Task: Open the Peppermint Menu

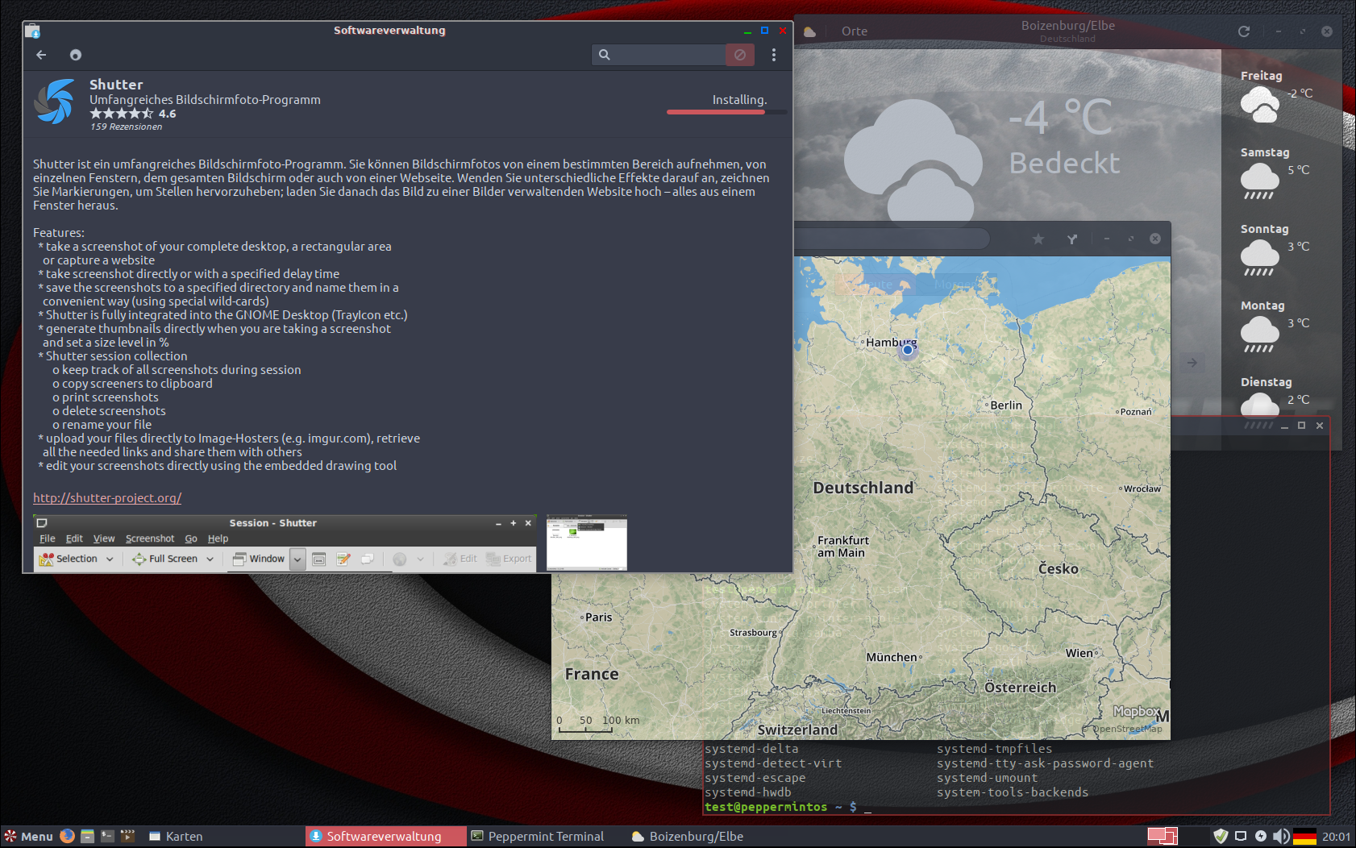Action: pyautogui.click(x=28, y=836)
